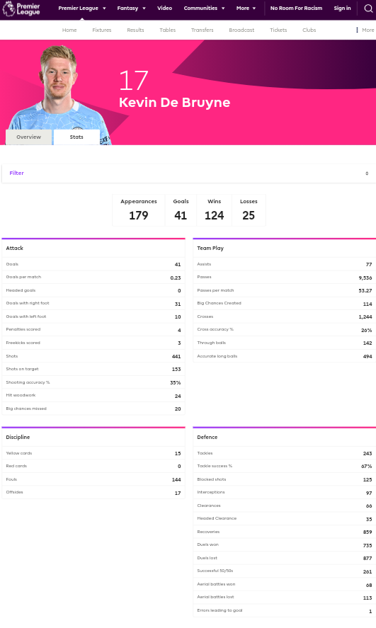Click the Through balls row
376x628 pixels.
(285, 343)
